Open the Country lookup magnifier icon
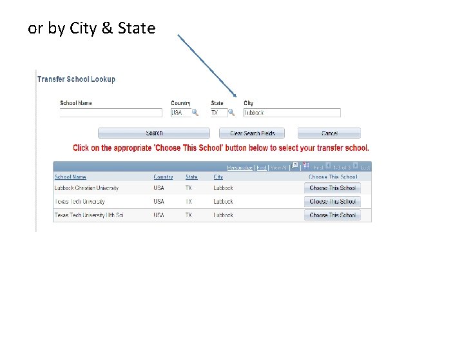The width and height of the screenshot is (464, 348). [195, 112]
